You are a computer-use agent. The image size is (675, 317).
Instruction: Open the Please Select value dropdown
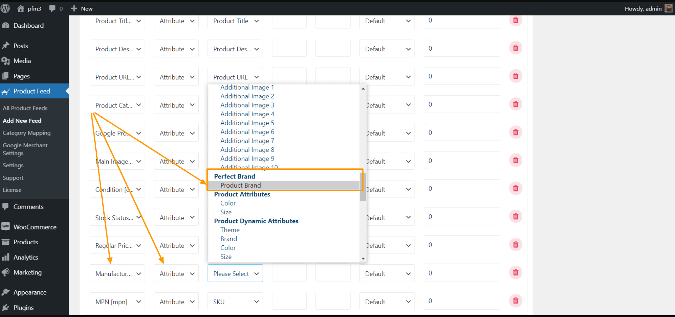pos(235,273)
